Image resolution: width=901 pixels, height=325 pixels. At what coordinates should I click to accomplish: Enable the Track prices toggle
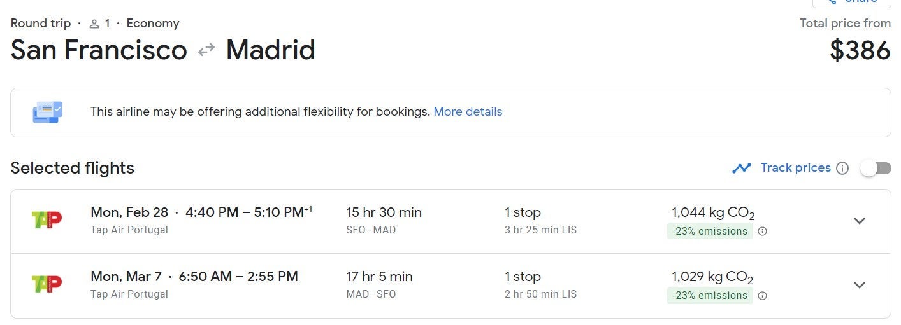point(876,168)
